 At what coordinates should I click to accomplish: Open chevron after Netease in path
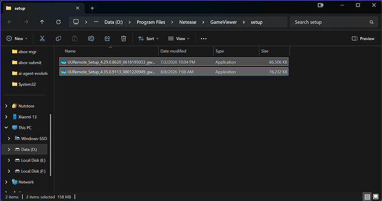pos(203,22)
